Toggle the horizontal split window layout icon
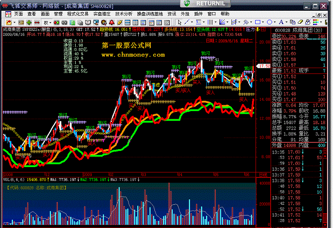 pos(128,22)
